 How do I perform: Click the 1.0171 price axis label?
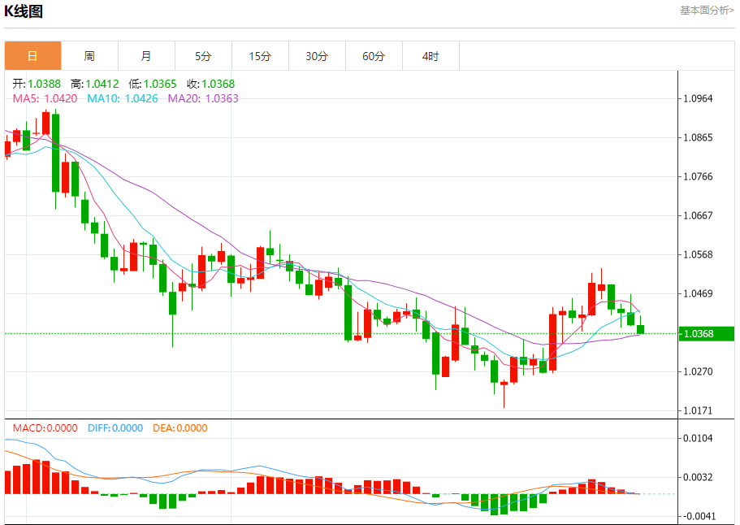pyautogui.click(x=699, y=410)
